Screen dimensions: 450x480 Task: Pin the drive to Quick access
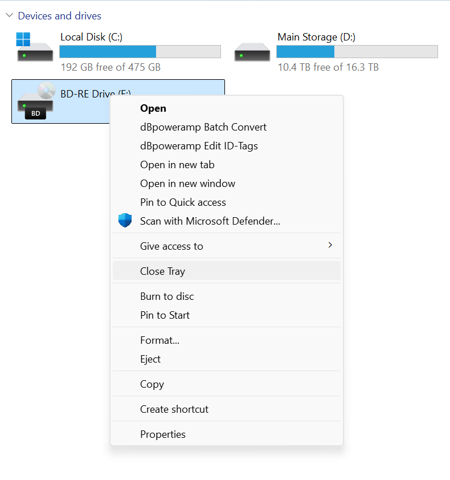183,202
